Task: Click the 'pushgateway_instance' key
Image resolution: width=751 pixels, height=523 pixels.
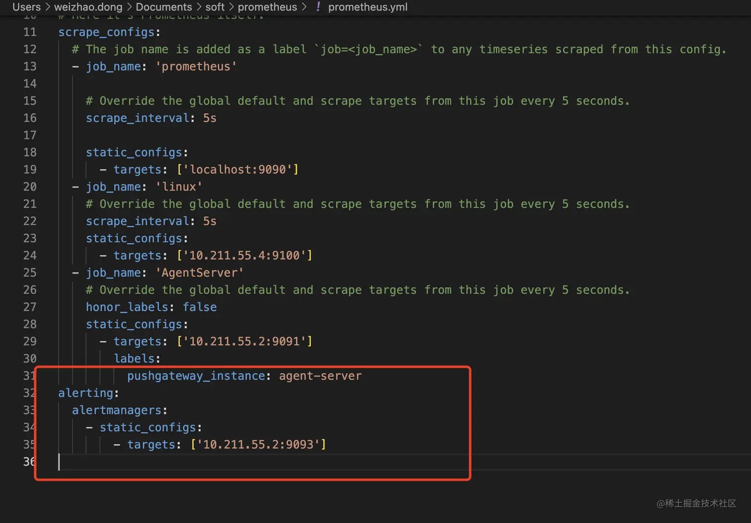Action: pos(196,376)
